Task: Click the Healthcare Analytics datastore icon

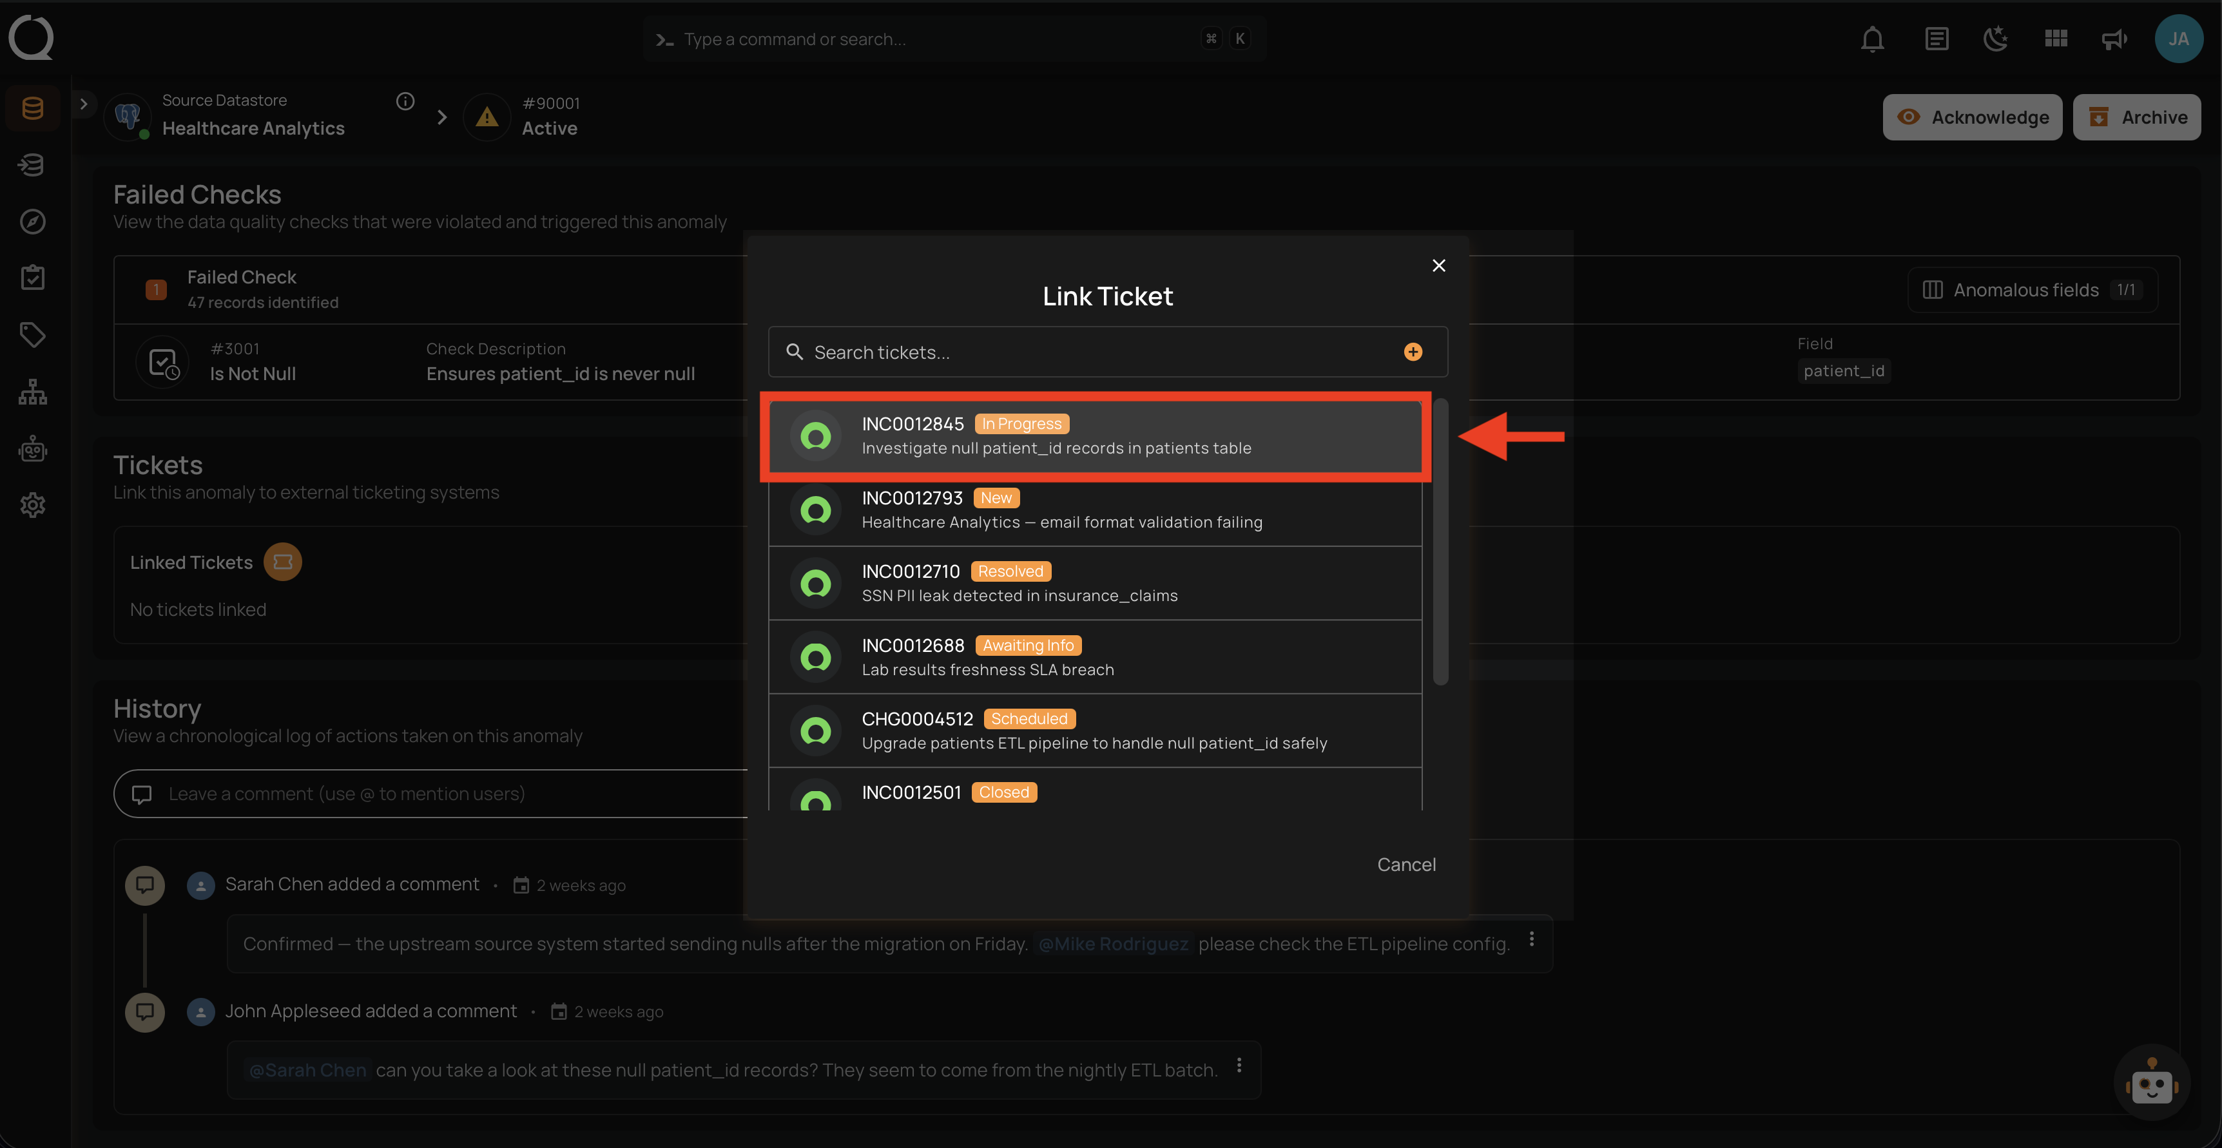Action: coord(128,115)
